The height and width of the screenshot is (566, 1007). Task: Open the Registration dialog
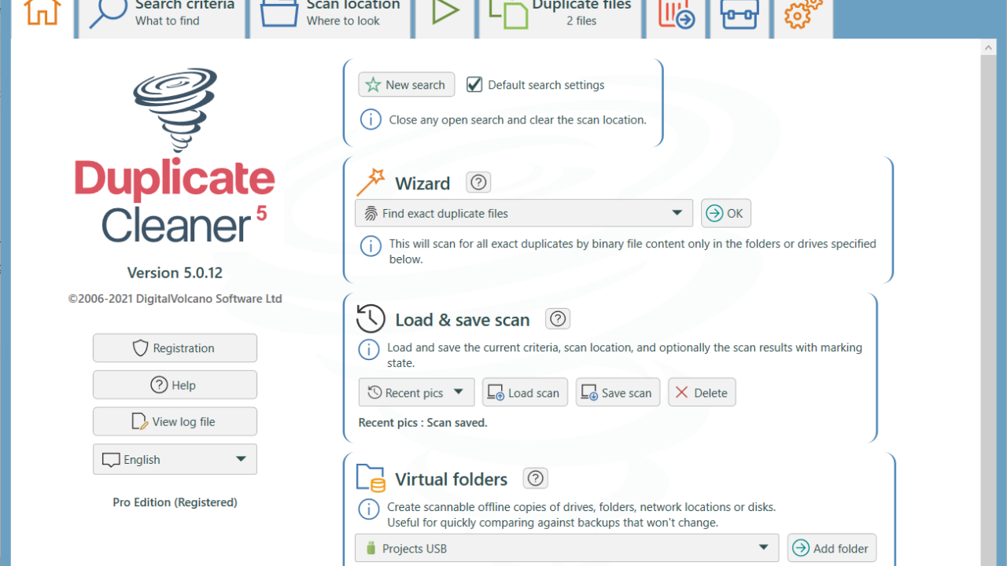175,347
